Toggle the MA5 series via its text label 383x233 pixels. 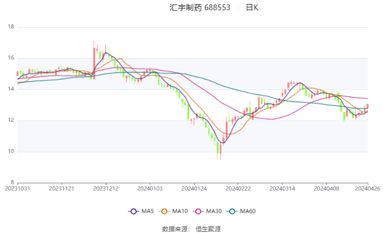[148, 211]
